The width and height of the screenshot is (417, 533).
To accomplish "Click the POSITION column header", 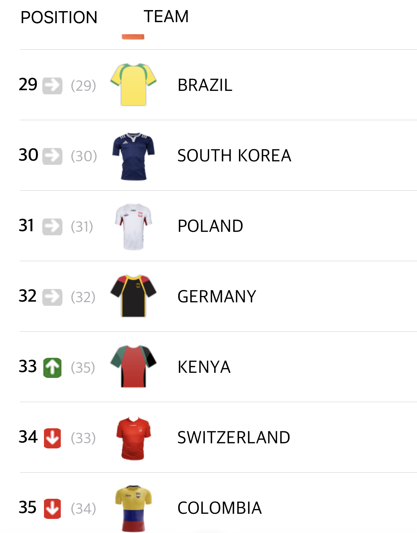I will coord(59,17).
